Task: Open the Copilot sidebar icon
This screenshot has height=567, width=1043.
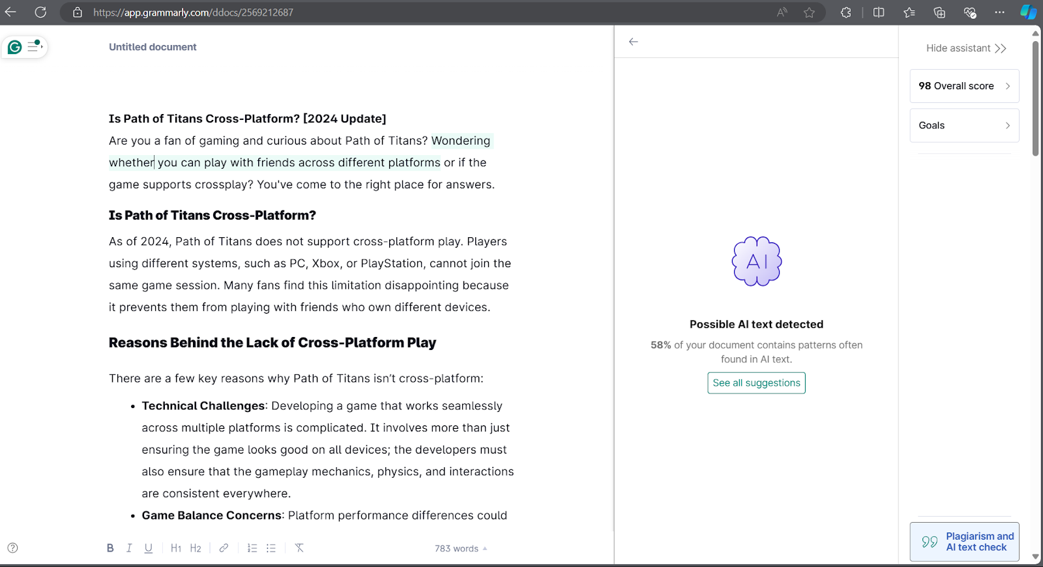Action: click(1029, 12)
